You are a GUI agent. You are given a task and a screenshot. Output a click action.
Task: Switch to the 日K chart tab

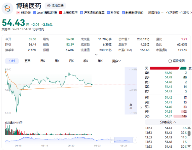[43, 61]
